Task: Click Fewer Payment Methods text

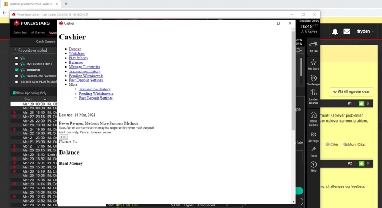Action: 79,123
